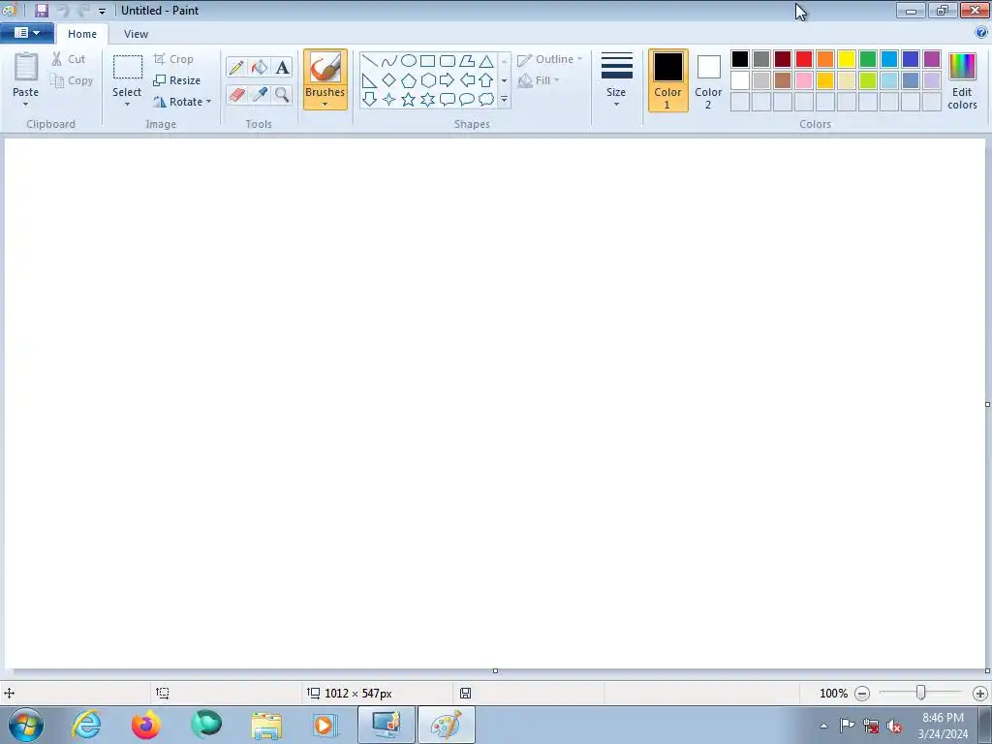Expand the Brushes dropdown arrow
The image size is (992, 744).
click(325, 105)
